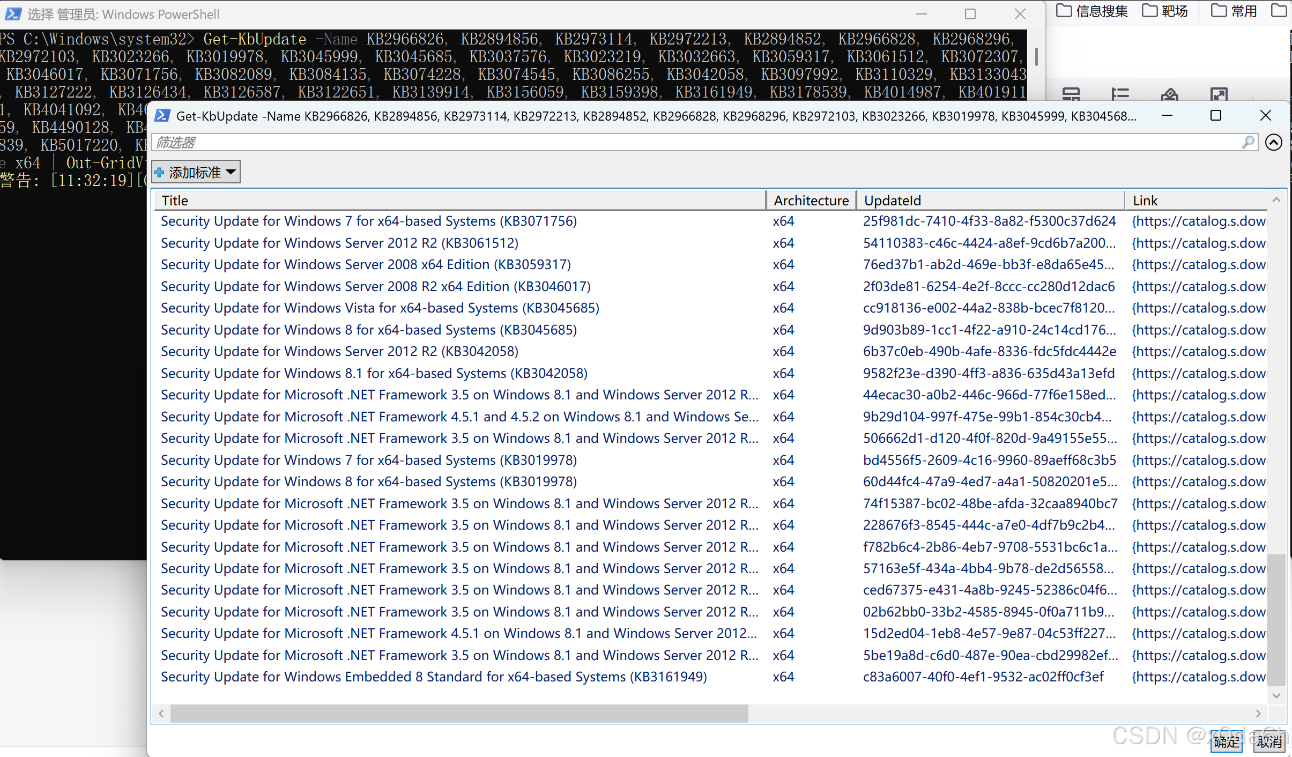
Task: Click the horizontal scrollbar right arrow
Action: (1258, 714)
